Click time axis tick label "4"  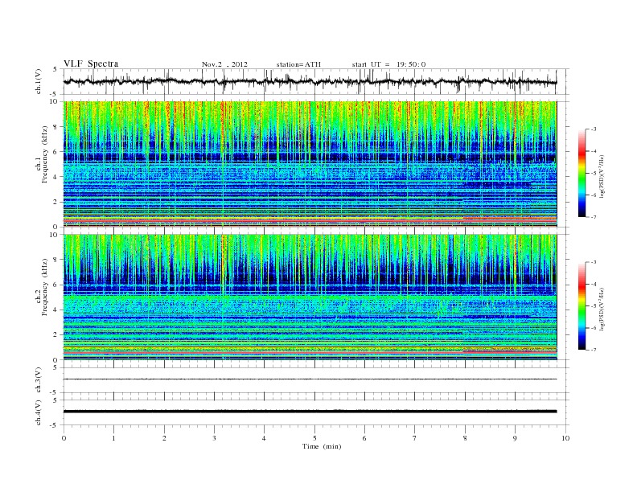click(x=264, y=438)
